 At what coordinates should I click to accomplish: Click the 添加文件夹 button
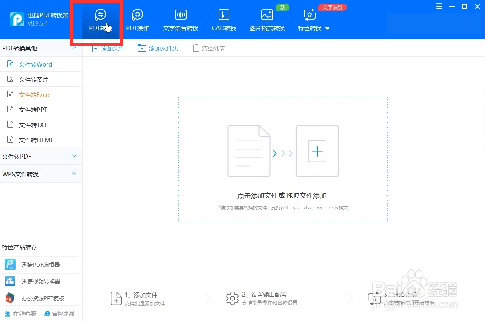point(158,48)
